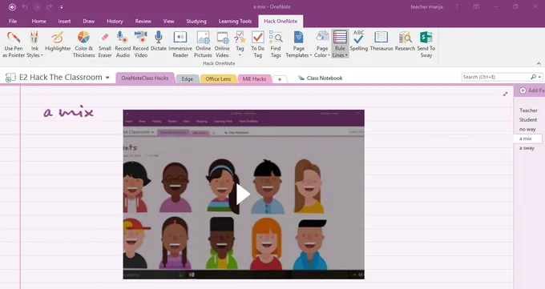
Task: Click the Back arrow in title bar
Action: pyautogui.click(x=12, y=7)
